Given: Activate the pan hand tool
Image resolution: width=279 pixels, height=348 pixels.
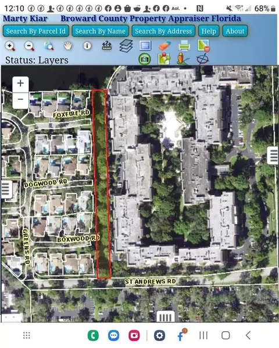Looking at the screenshot, I should click(68, 46).
